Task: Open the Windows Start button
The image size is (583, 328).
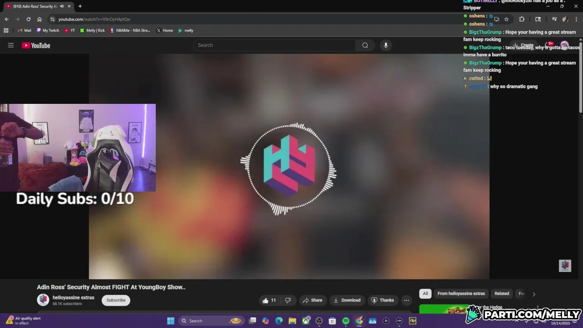Action: tap(171, 321)
